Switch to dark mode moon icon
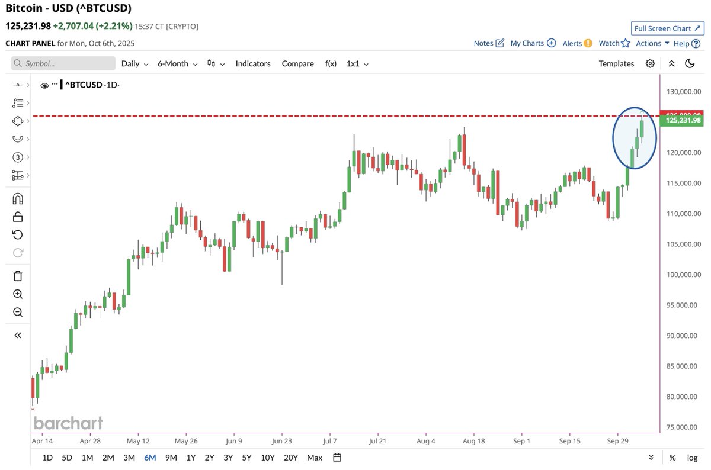This screenshot has width=711, height=470. [x=690, y=63]
